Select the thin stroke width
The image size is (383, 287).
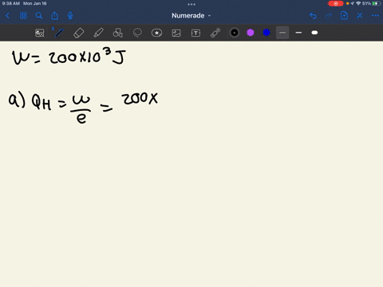pyautogui.click(x=282, y=33)
